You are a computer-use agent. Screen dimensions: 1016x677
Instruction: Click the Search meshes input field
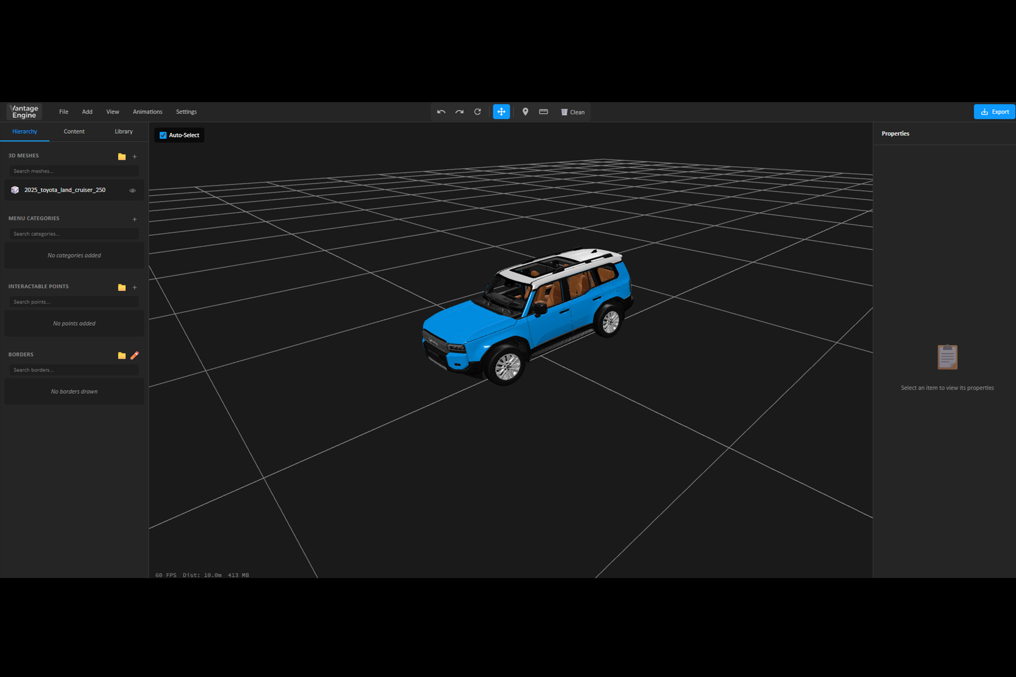pos(74,171)
